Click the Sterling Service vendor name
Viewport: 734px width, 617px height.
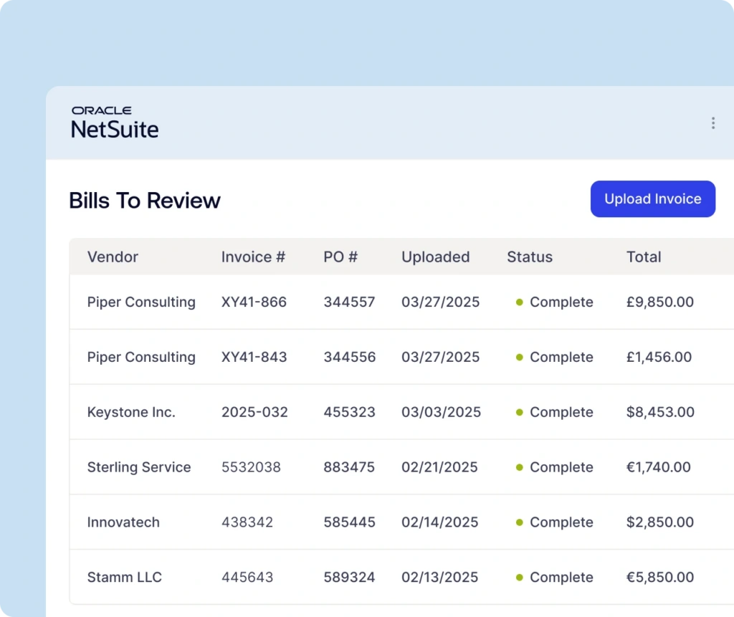click(139, 468)
